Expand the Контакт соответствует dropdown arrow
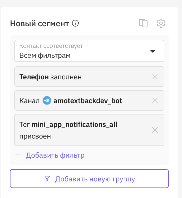Image resolution: width=182 pixels, height=198 pixels. tap(153, 51)
